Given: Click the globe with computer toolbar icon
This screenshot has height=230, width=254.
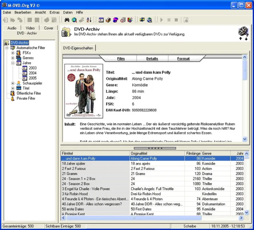Looking at the screenshot, I should coord(149,20).
